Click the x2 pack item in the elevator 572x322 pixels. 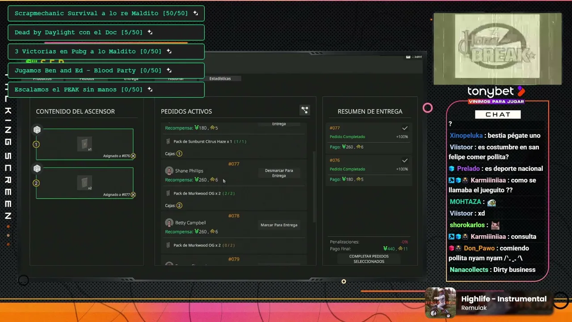(84, 183)
